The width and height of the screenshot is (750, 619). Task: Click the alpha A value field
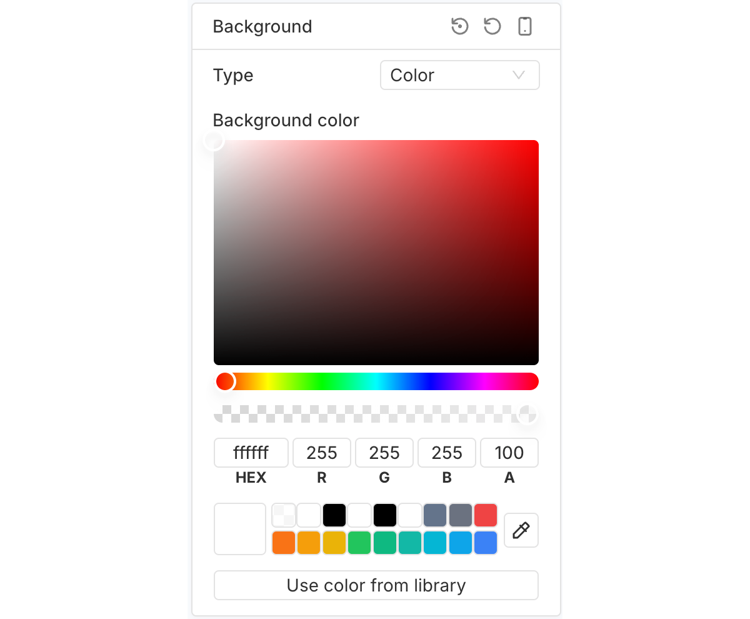(x=509, y=453)
